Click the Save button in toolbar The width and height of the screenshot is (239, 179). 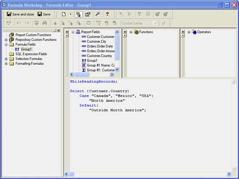coord(44,14)
